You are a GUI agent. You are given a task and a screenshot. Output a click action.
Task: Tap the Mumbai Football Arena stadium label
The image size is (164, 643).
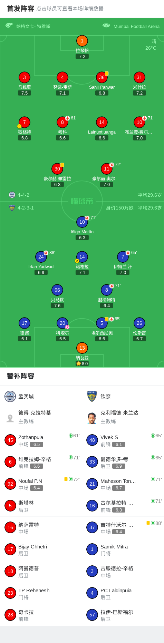click(136, 26)
